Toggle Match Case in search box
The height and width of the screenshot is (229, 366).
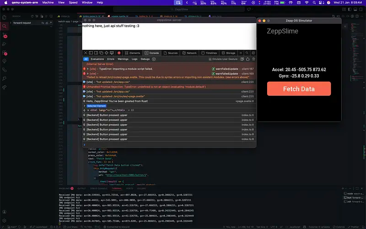tap(43, 22)
